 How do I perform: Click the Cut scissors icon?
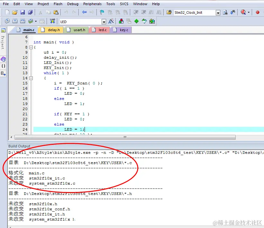(x=41, y=12)
